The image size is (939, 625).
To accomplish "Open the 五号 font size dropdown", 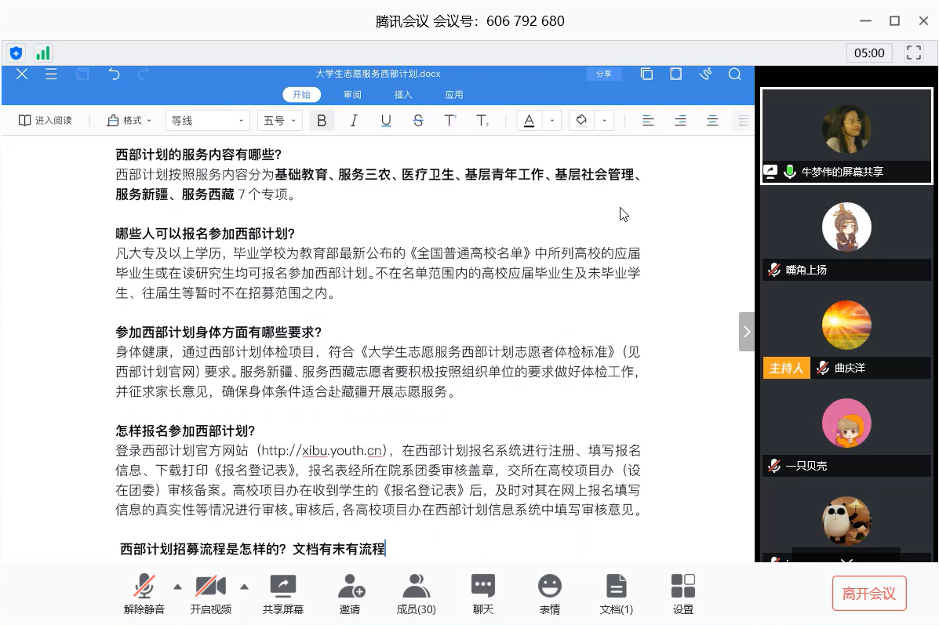I will [280, 121].
